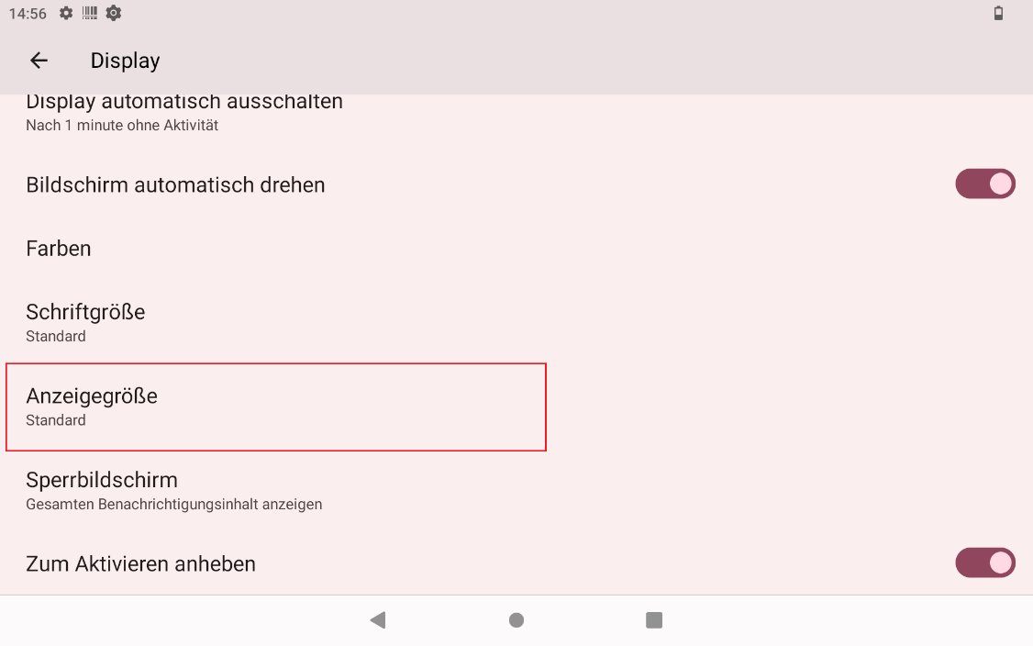This screenshot has height=646, width=1033.
Task: Tap the battery icon in the status bar
Action: [998, 13]
